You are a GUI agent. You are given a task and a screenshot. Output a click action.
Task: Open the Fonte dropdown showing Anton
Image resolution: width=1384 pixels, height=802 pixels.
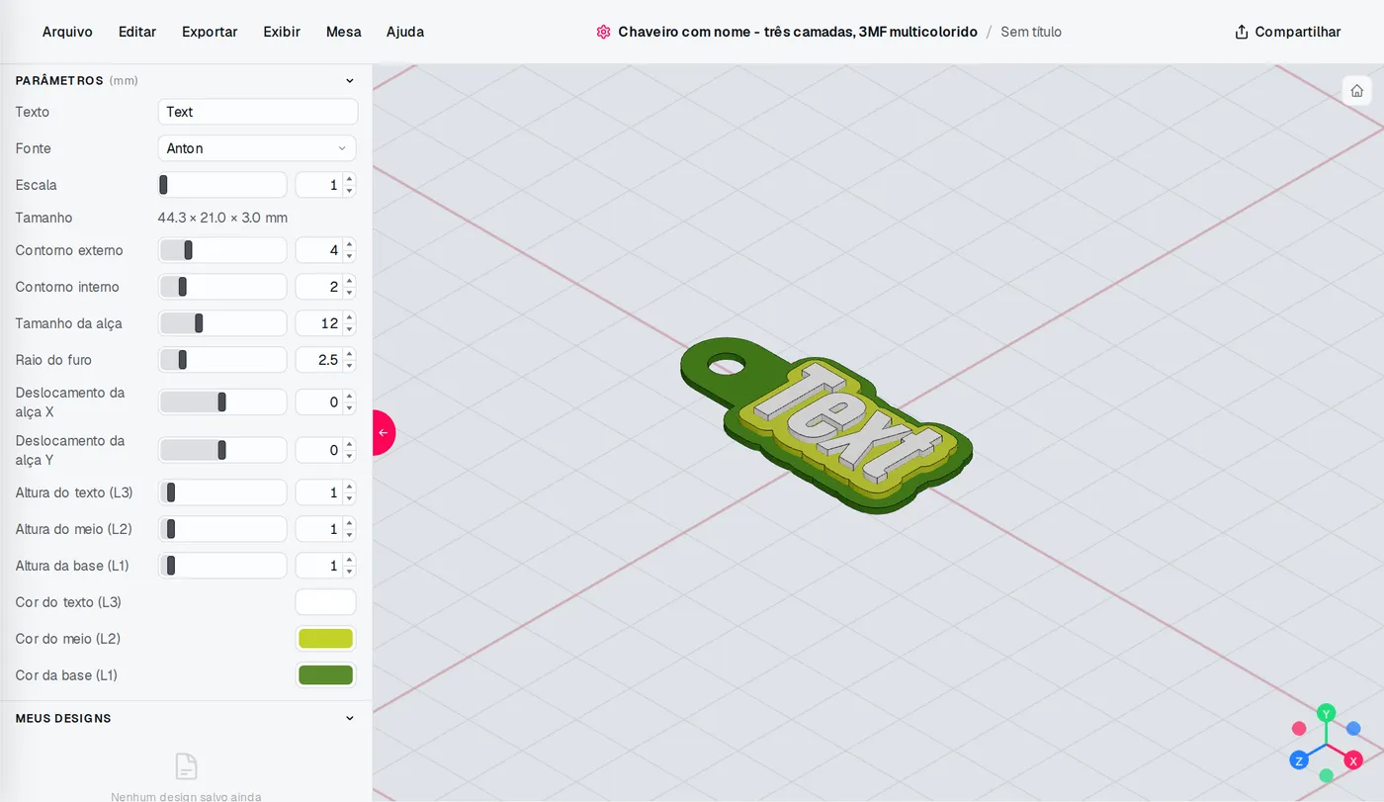257,148
